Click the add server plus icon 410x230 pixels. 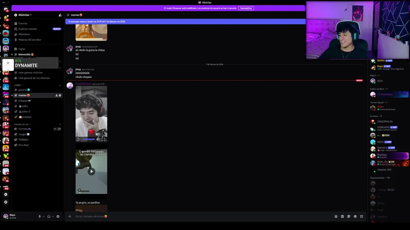5,194
